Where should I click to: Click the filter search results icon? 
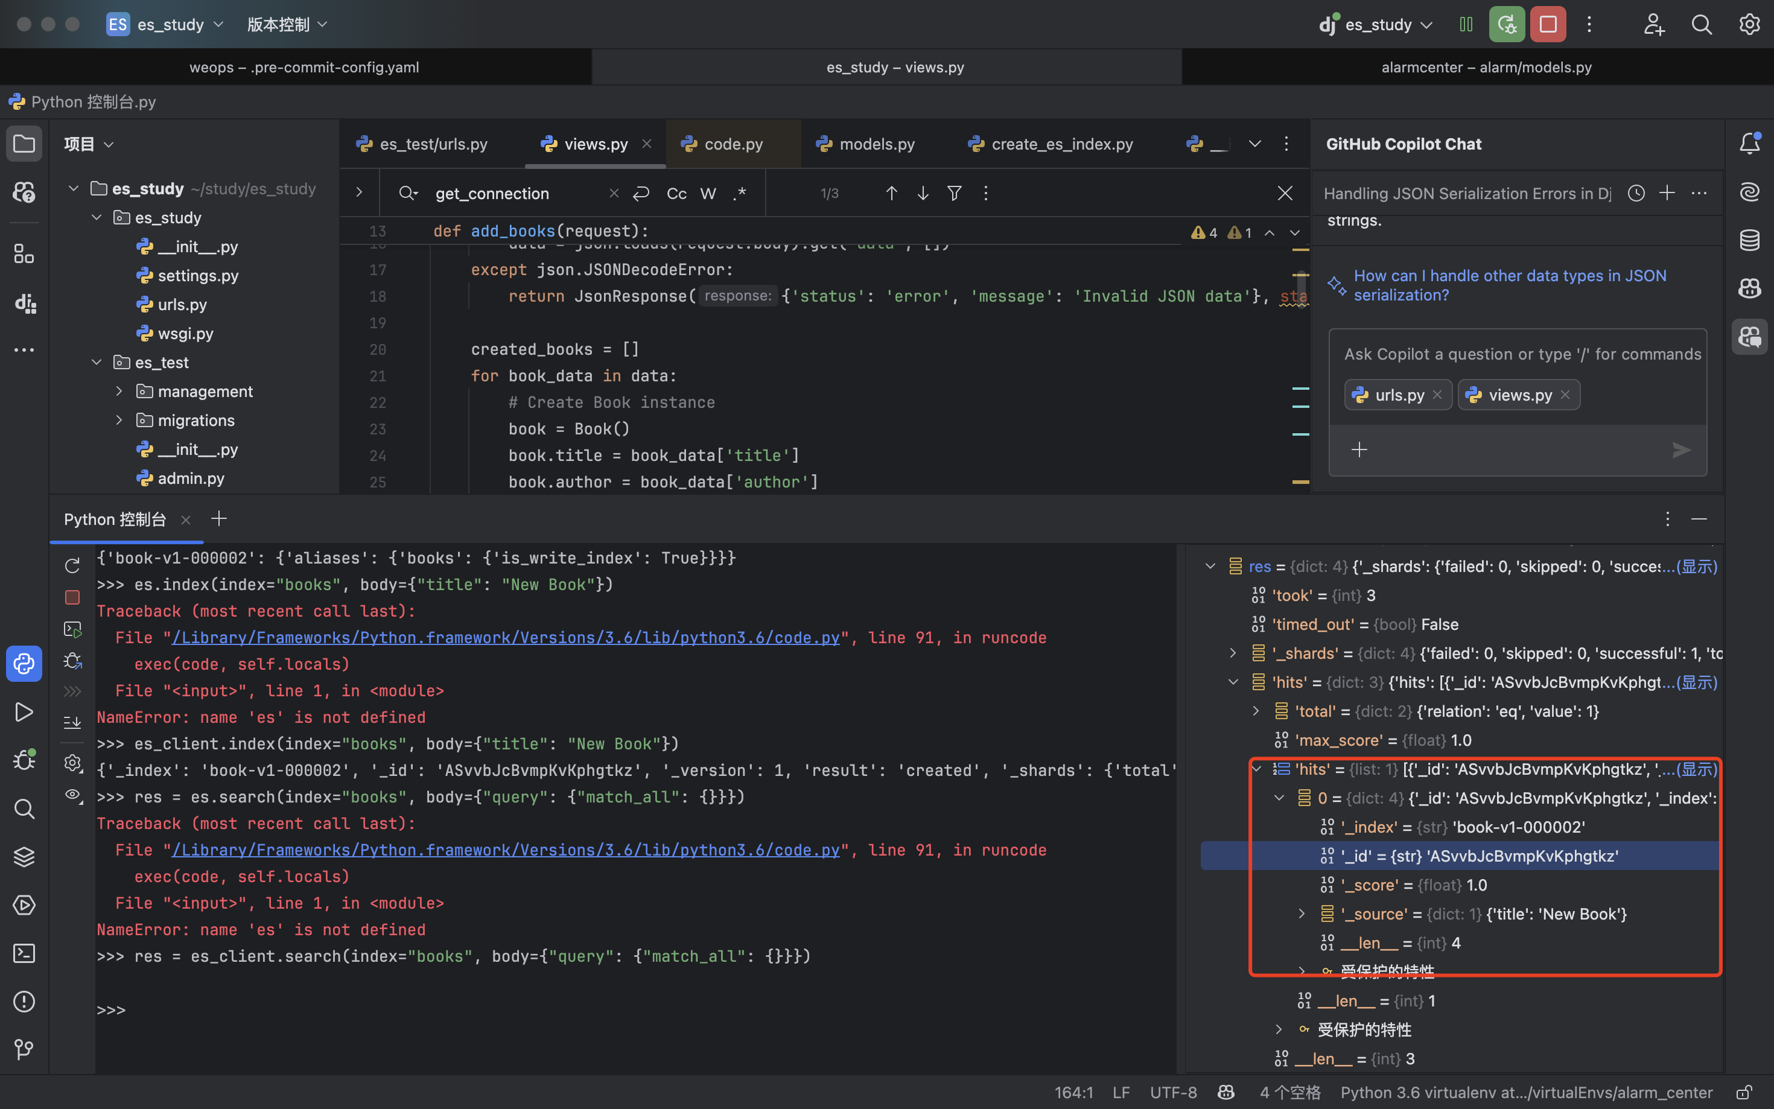click(954, 193)
